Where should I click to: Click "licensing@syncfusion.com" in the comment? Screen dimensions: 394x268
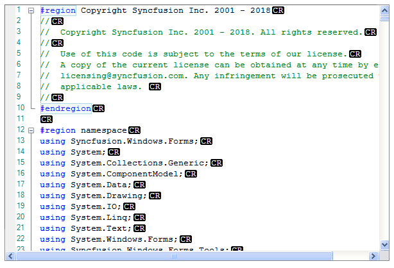click(x=122, y=76)
